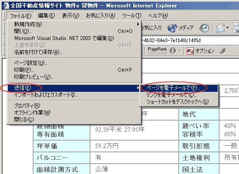The image size is (239, 174).
Task: Expand the Mail button dropdown arrow
Action: [x=227, y=28]
